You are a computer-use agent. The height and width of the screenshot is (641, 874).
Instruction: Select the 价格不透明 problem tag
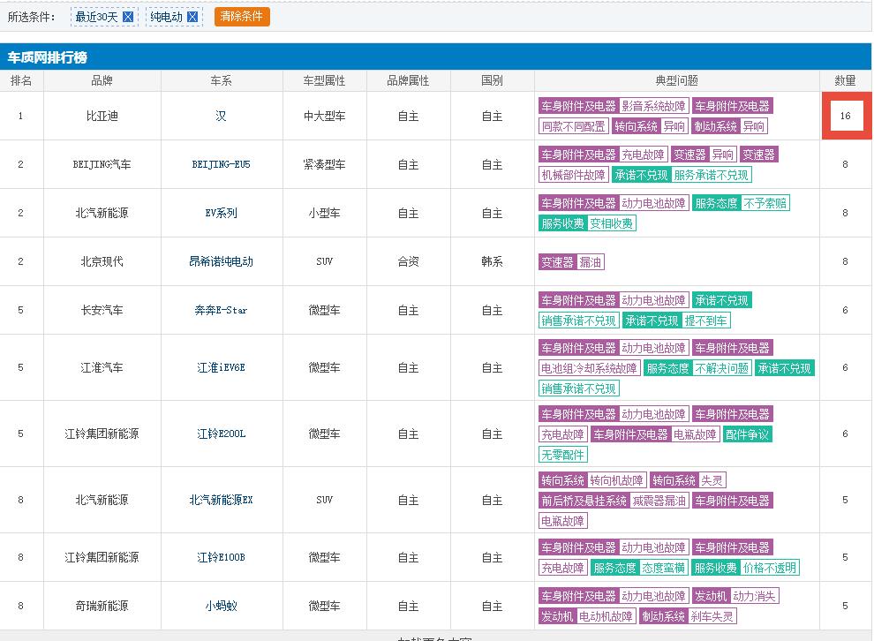pyautogui.click(x=770, y=568)
